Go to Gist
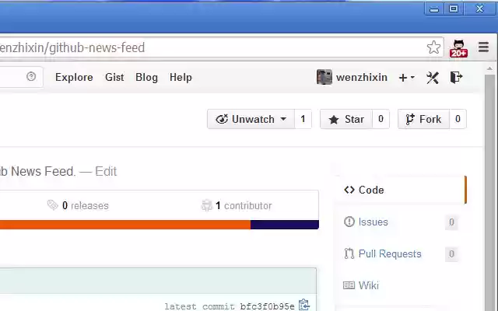Image resolution: width=498 pixels, height=311 pixels. coord(114,78)
